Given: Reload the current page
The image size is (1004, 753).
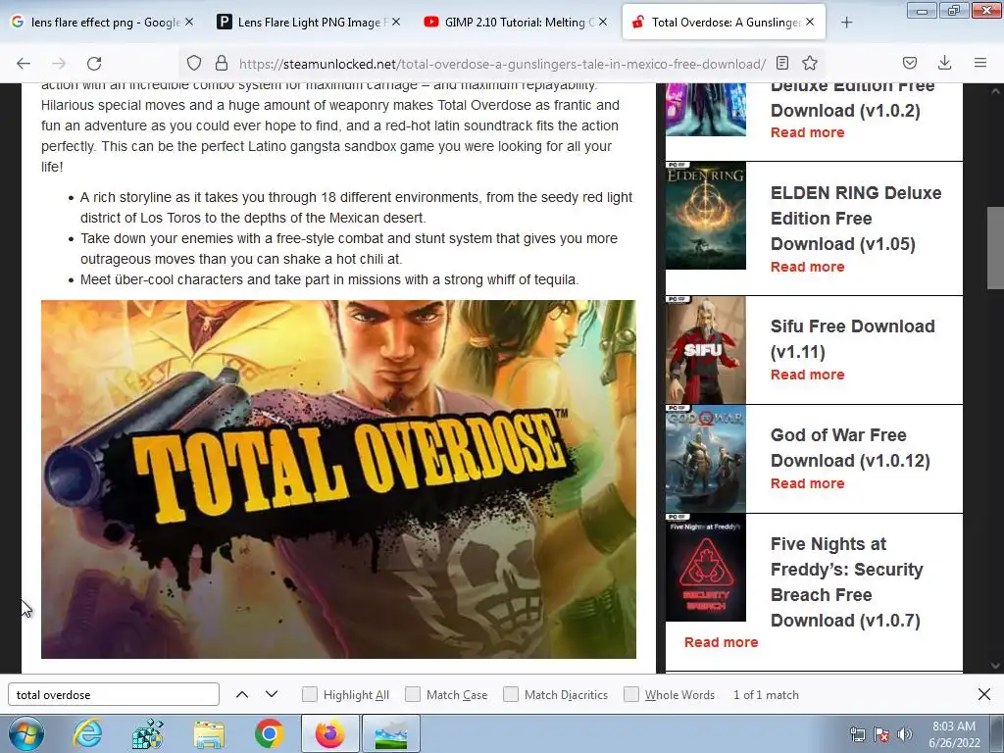Looking at the screenshot, I should (94, 64).
